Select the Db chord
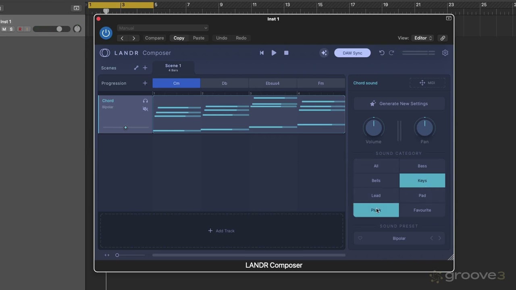This screenshot has height=290, width=516. coord(225,83)
